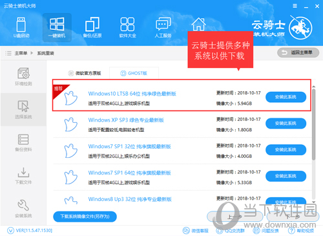323x236 pixels.
Task: Click the 镜像大小：1.80GB text
Action: [234, 130]
